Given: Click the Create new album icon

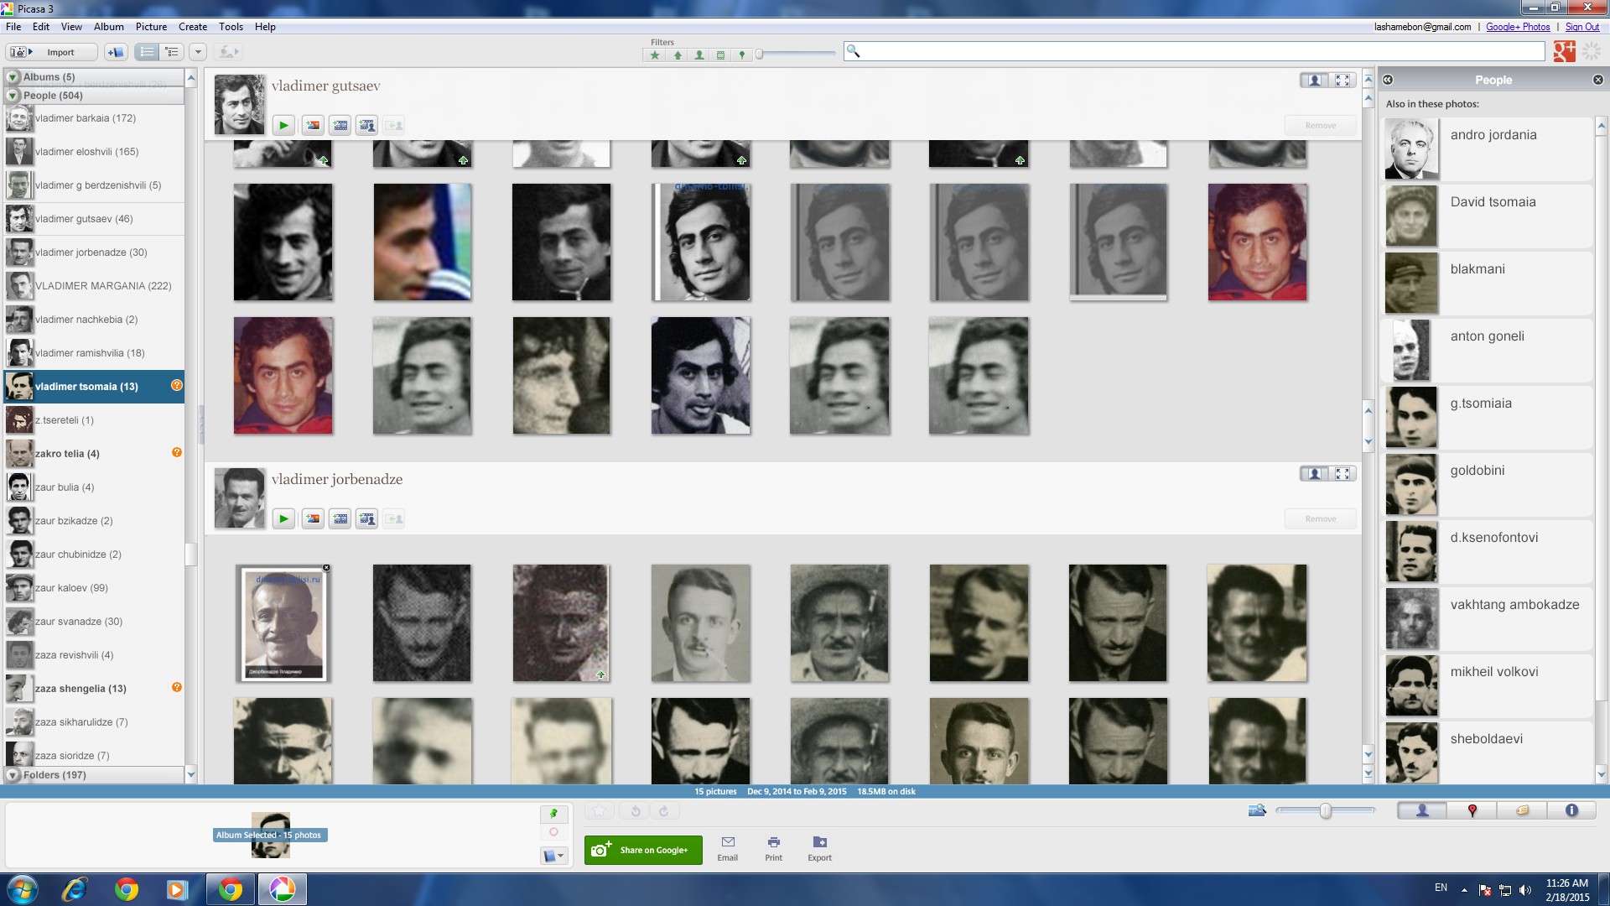Looking at the screenshot, I should point(116,52).
